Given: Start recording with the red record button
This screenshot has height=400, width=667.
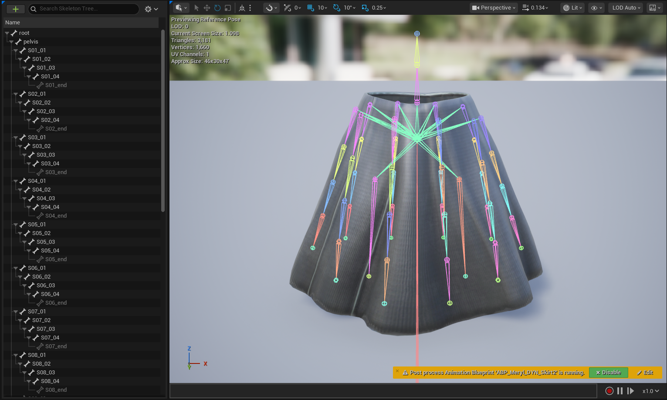Looking at the screenshot, I should (609, 391).
